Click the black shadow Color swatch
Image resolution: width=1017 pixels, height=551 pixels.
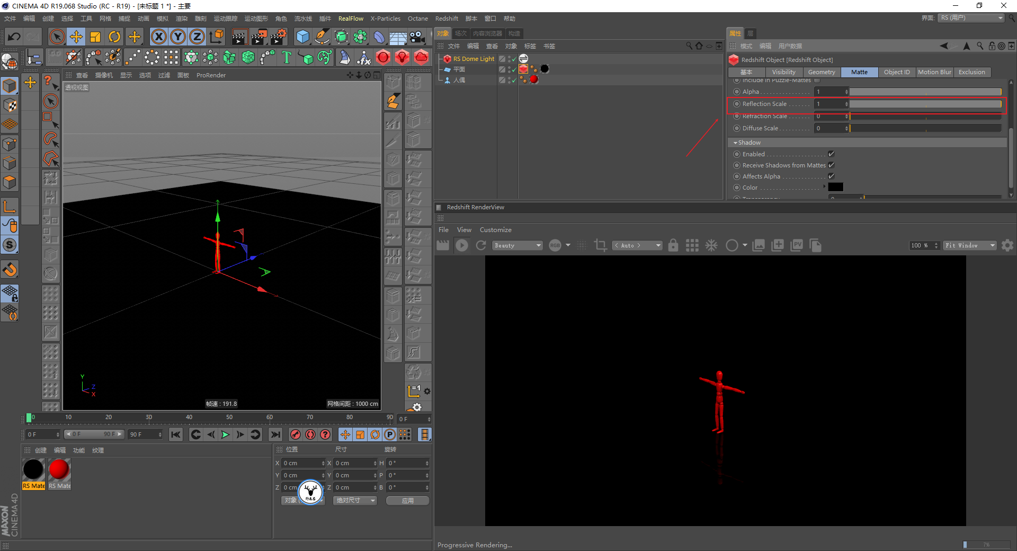tap(835, 188)
